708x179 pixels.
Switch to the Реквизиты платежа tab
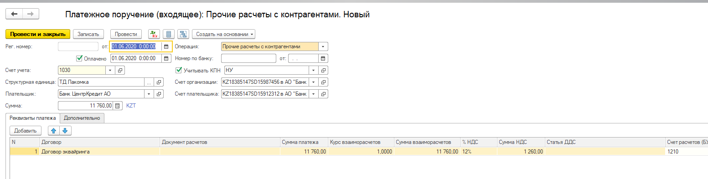tap(32, 118)
